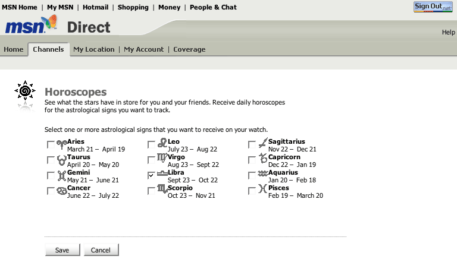Toggle the Aquarius checkbox
The width and height of the screenshot is (457, 259).
[x=252, y=175]
